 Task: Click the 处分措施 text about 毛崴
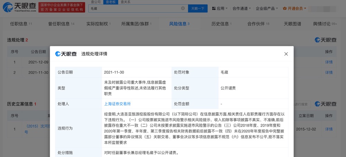click(141, 153)
